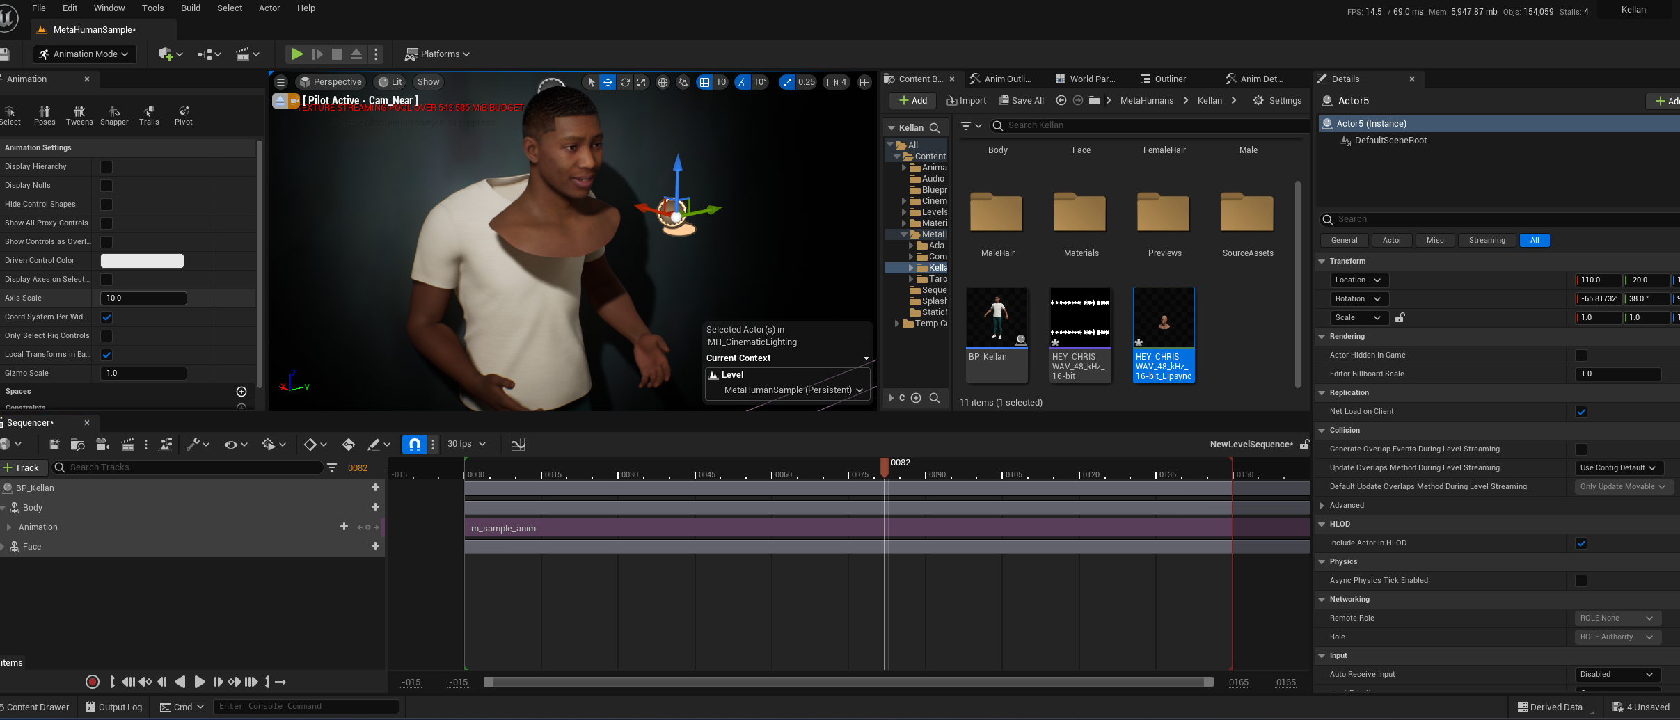
Task: Click Save All button
Action: 1022,100
